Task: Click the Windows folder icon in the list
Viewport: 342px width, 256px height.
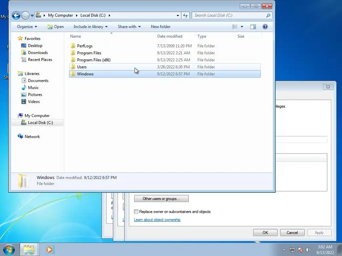Action: tap(73, 74)
